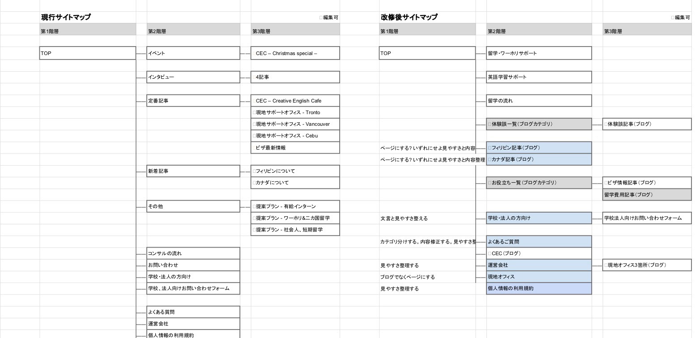Click the 体験談記事(ブログ) cell

point(647,124)
